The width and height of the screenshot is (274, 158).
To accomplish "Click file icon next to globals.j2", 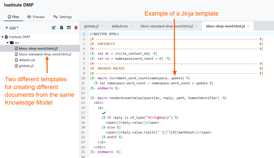I will point(16,66).
